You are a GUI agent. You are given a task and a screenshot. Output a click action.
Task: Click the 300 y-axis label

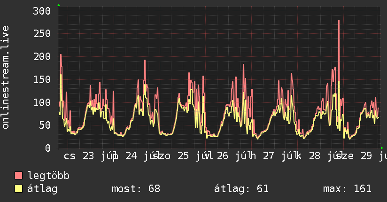coord(42,11)
